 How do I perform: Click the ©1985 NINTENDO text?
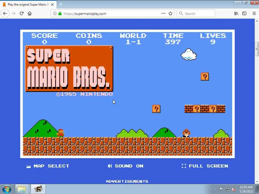click(x=84, y=94)
